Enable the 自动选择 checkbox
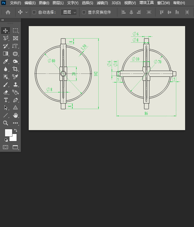Viewport: 194px width, 227px height. (34, 12)
